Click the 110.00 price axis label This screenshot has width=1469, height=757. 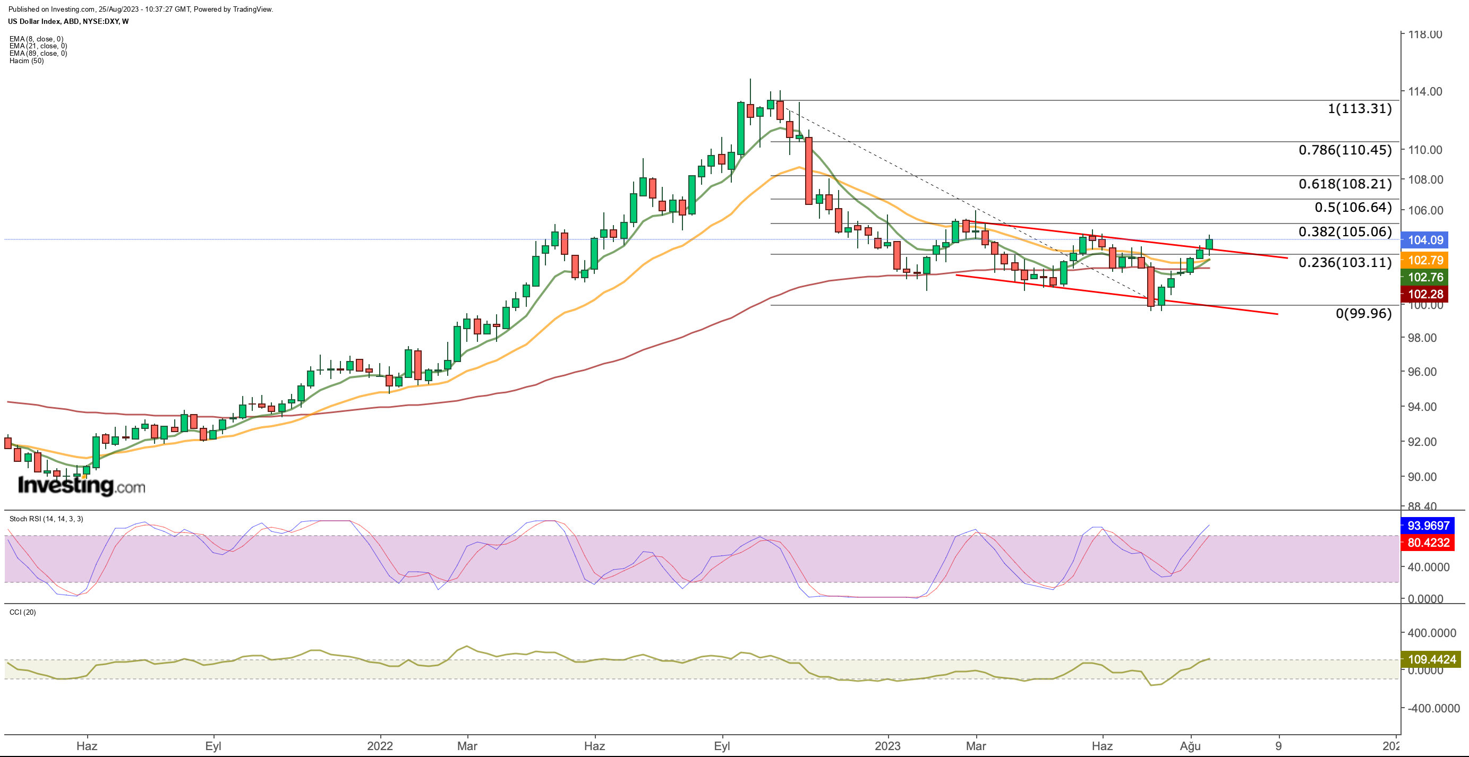pyautogui.click(x=1425, y=150)
